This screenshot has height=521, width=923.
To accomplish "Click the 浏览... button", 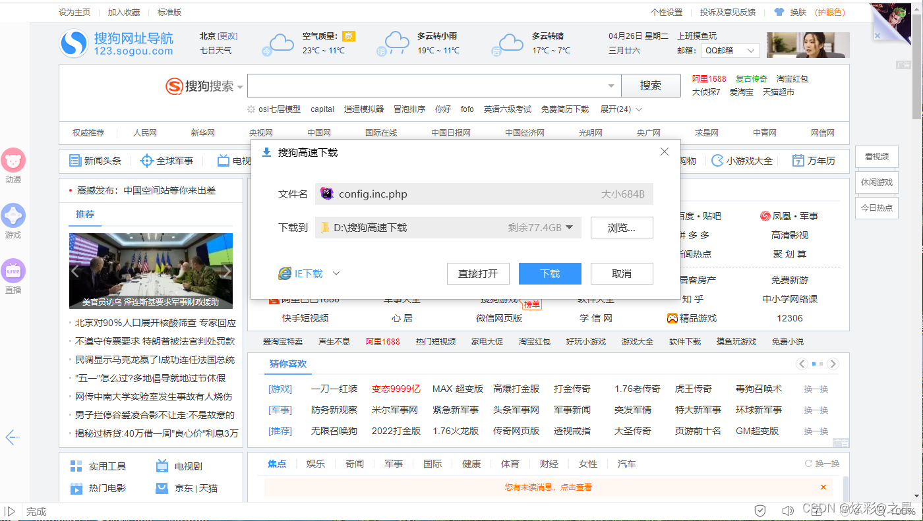I will click(x=622, y=228).
